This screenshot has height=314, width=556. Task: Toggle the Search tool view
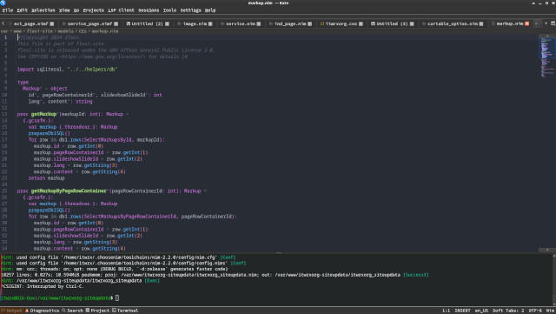coord(72,311)
